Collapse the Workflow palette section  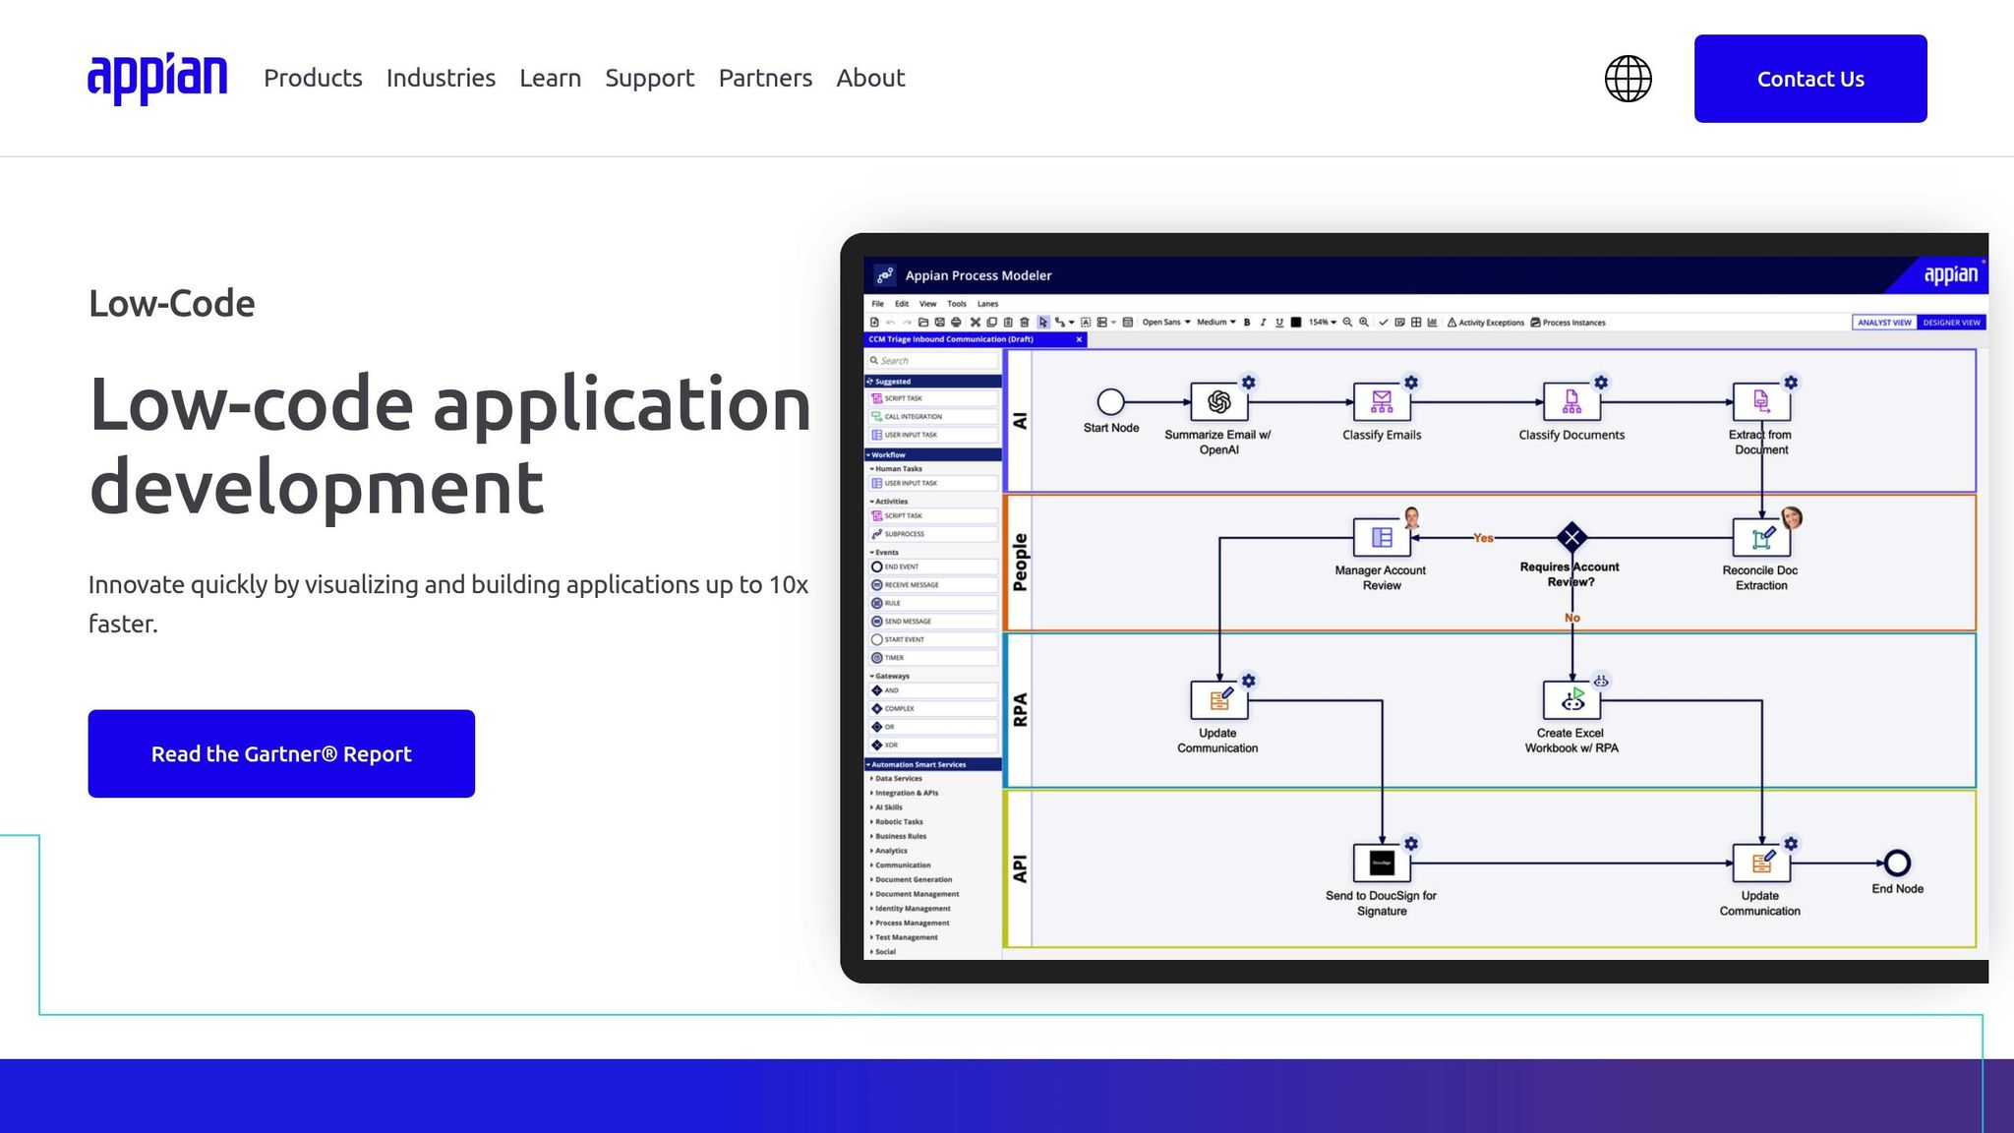coord(932,454)
